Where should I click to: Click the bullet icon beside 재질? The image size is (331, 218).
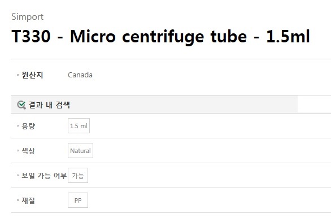pyautogui.click(x=18, y=200)
